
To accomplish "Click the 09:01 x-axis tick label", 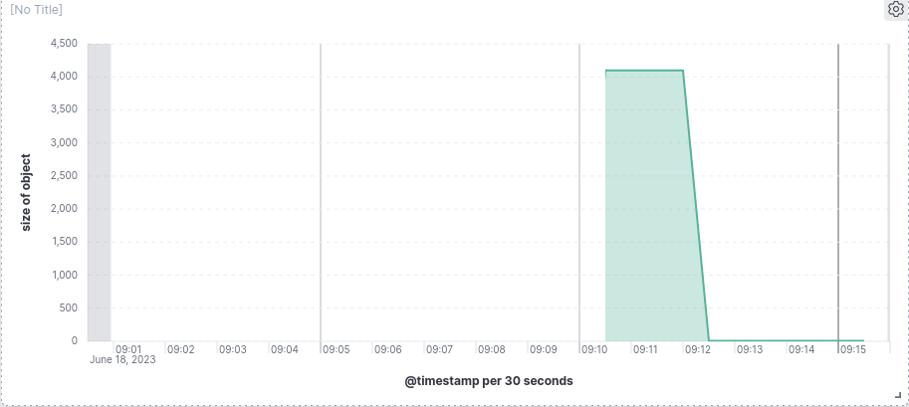I will (x=128, y=350).
